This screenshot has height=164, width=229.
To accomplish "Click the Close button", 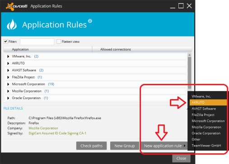I will point(181,158).
